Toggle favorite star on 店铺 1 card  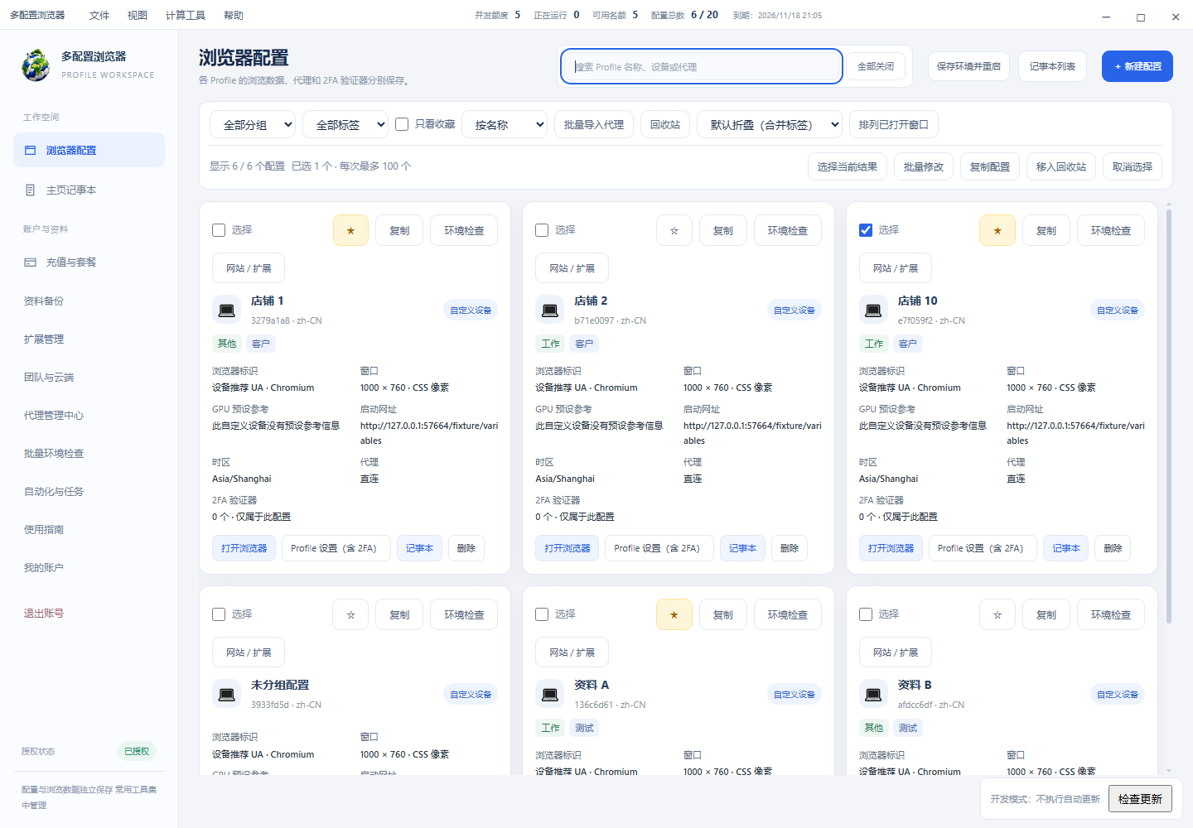coord(350,230)
